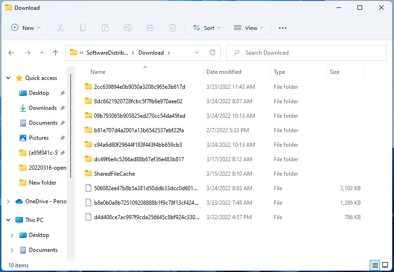
Task: Refresh the Download folder view
Action: (x=212, y=52)
